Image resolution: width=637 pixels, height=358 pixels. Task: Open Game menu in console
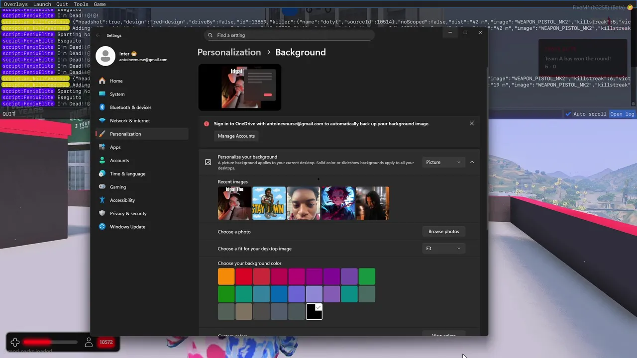(100, 4)
